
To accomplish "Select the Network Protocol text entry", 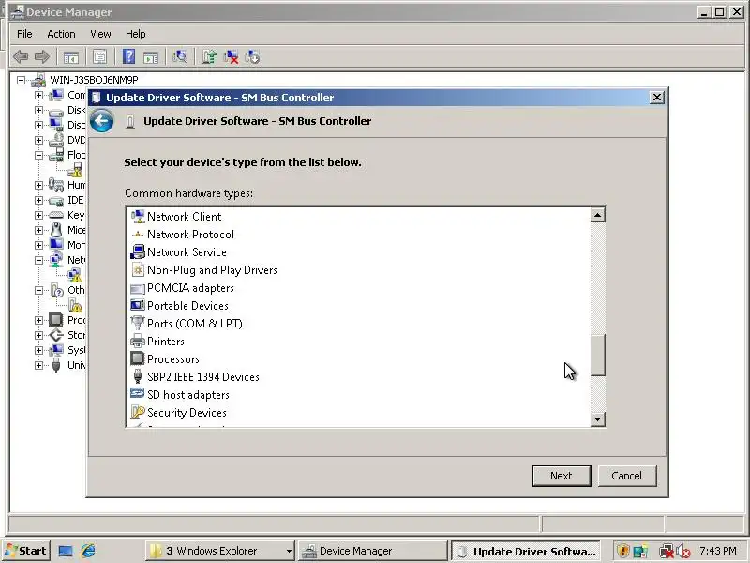I will pyautogui.click(x=190, y=235).
